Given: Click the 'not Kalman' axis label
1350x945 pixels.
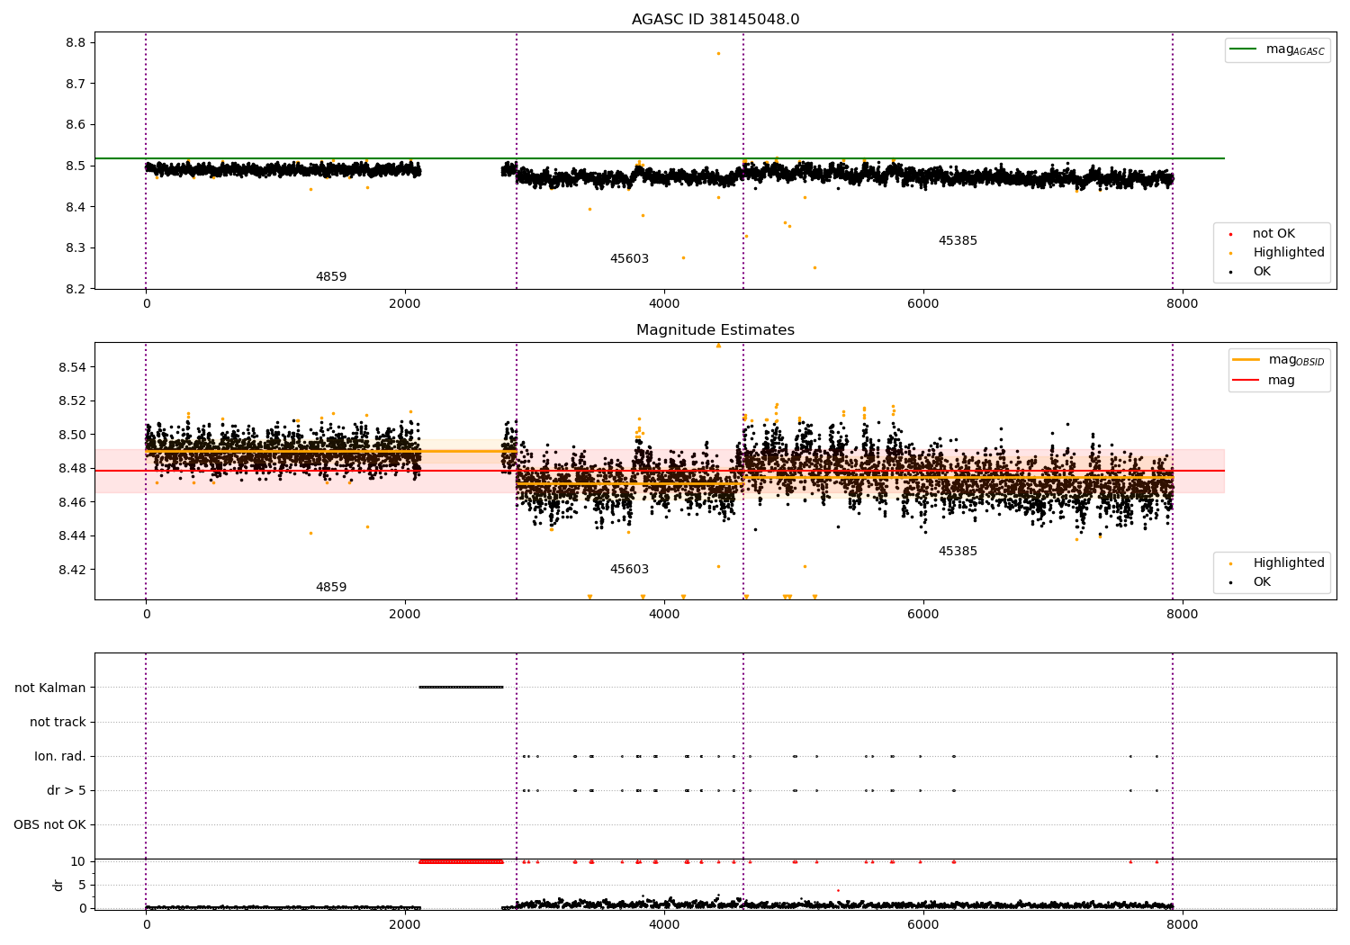Looking at the screenshot, I should [50, 688].
